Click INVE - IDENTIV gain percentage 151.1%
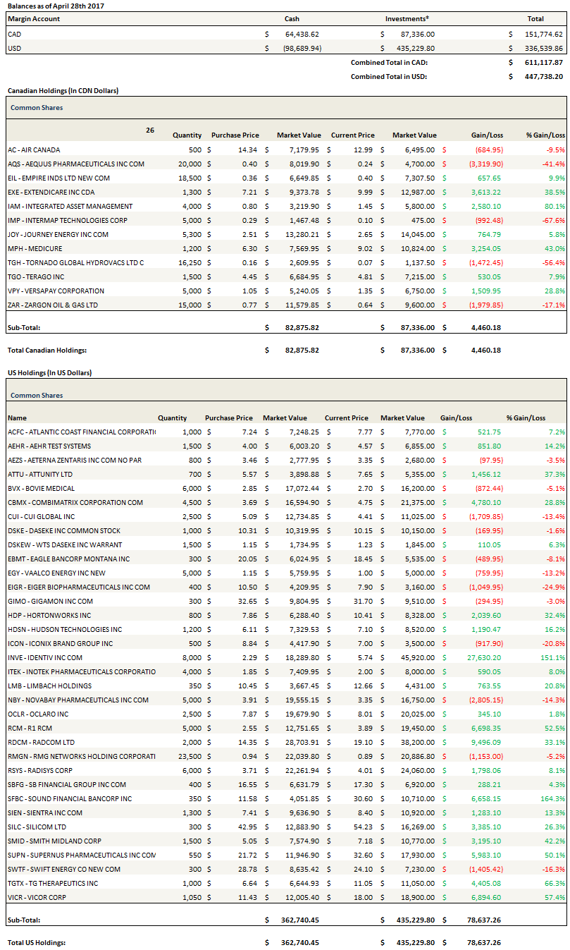 click(x=554, y=657)
